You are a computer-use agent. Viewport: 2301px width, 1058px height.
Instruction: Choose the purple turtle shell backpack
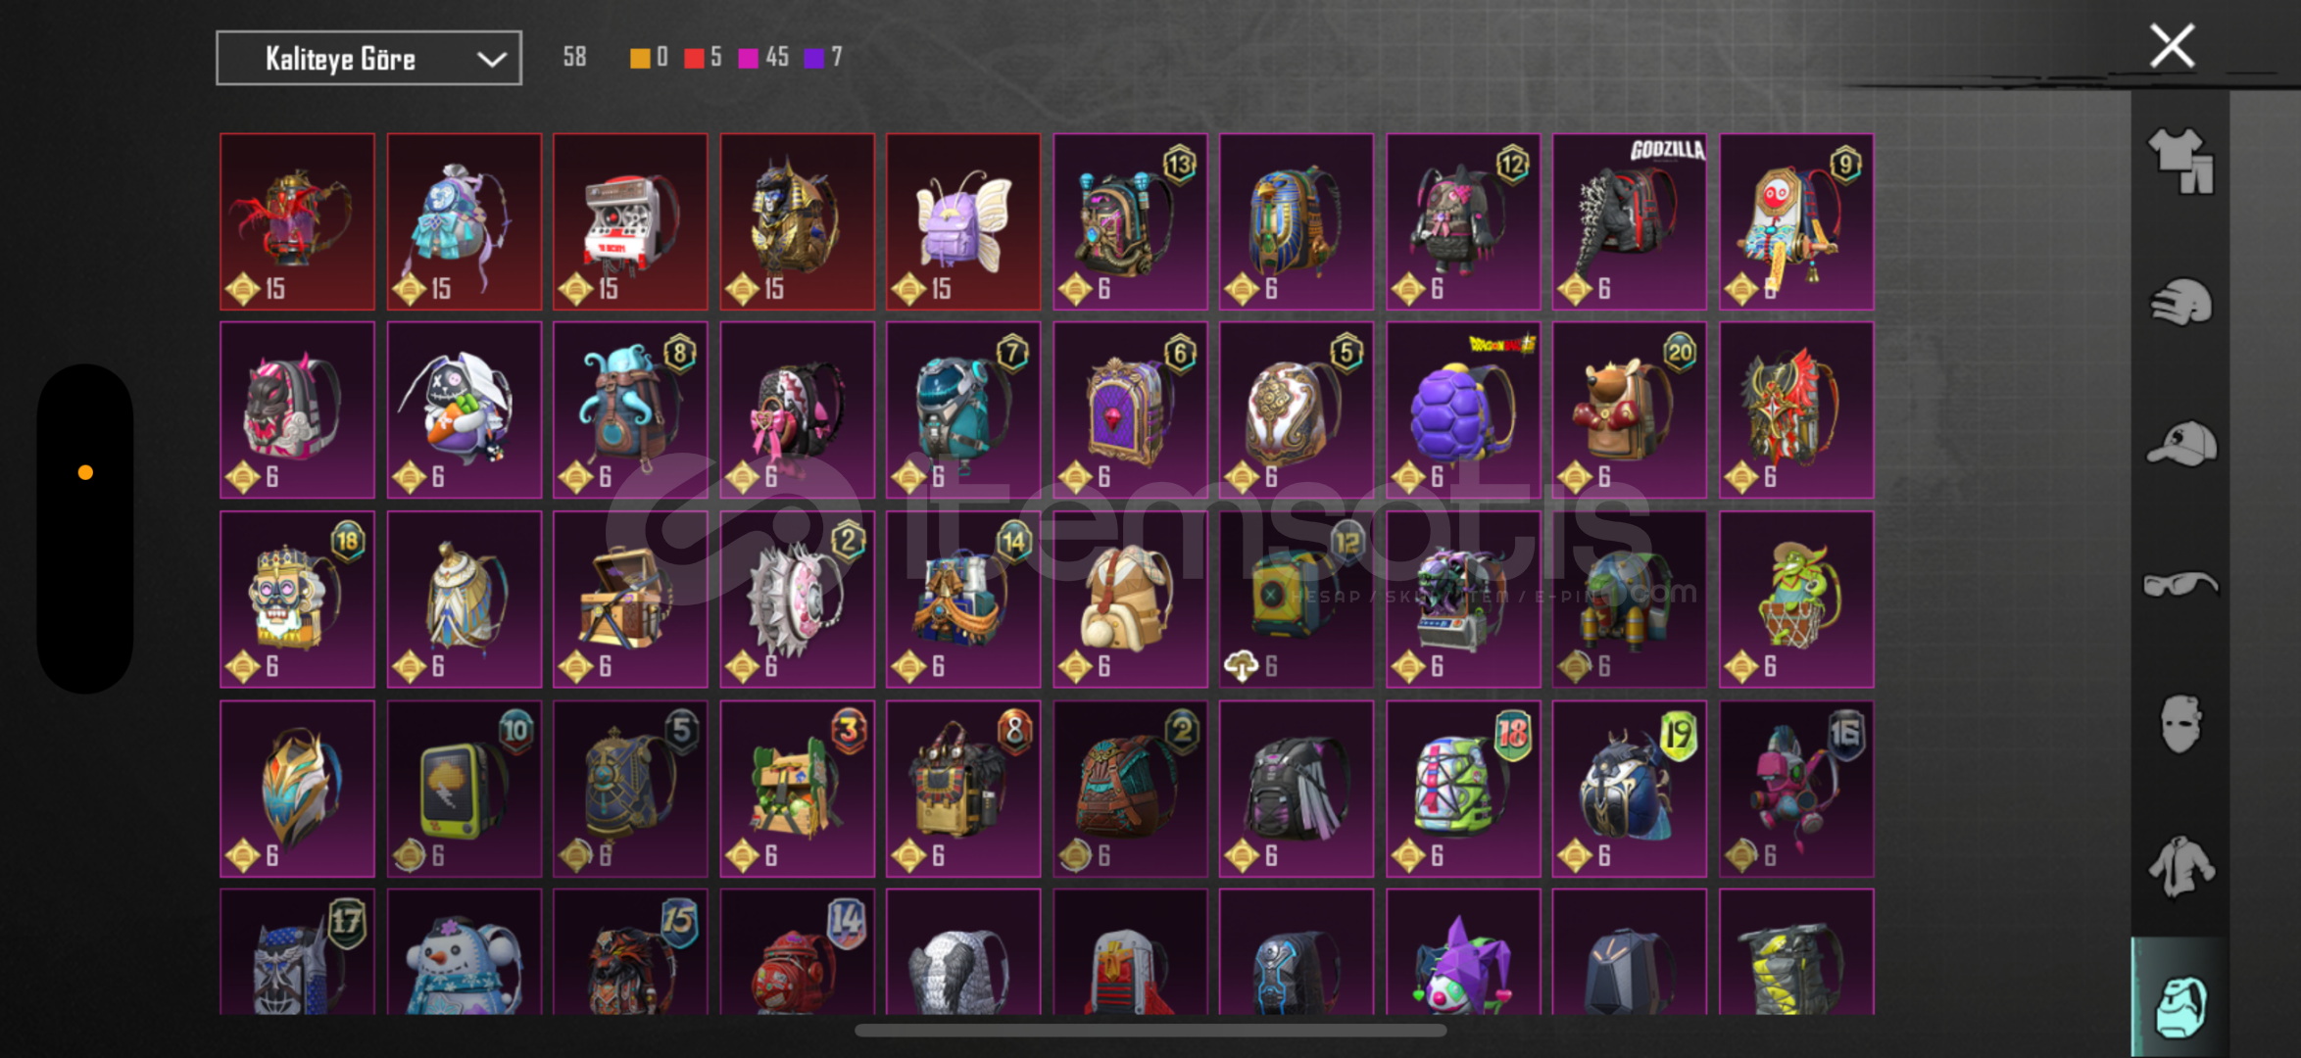pyautogui.click(x=1463, y=410)
